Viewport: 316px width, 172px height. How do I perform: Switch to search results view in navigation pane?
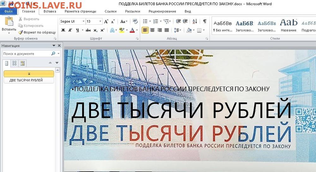pos(22,63)
